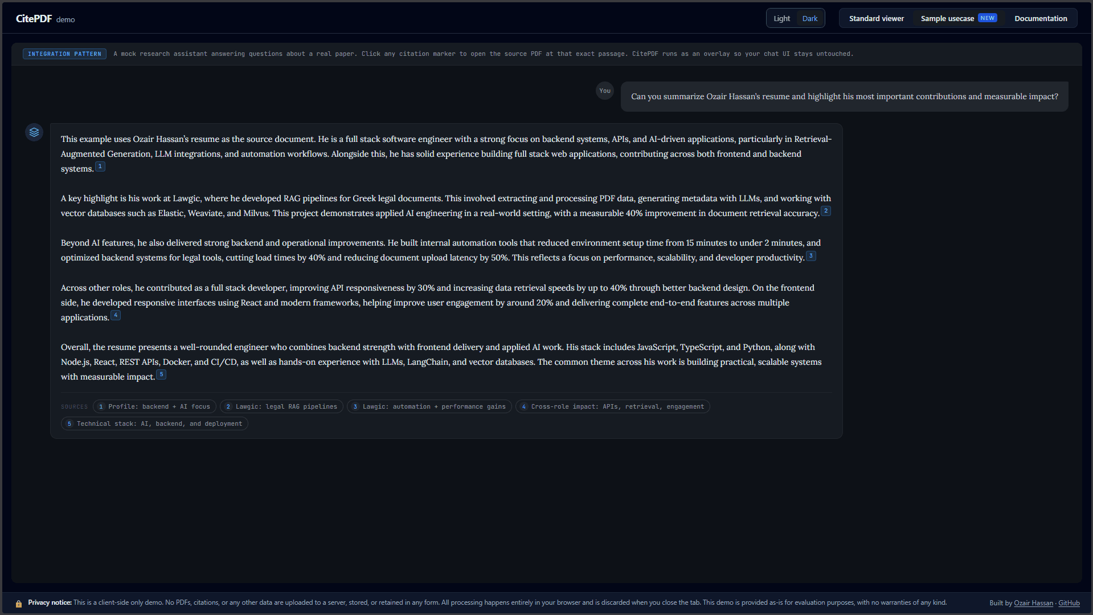Follow the Ozair Hassan footer link
This screenshot has height=615, width=1093.
click(1033, 603)
